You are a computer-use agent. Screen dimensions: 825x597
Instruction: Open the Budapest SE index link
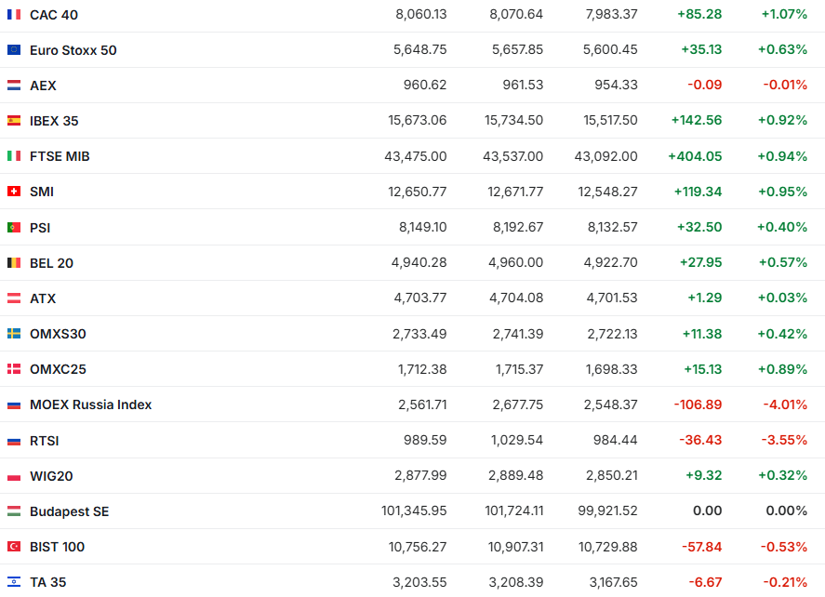click(x=69, y=511)
